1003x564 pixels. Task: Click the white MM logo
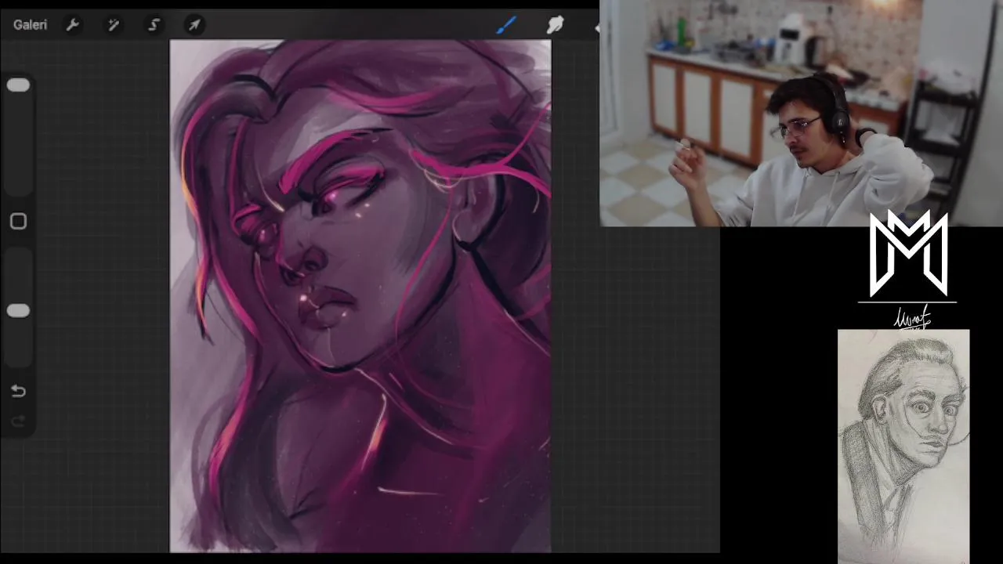point(908,253)
